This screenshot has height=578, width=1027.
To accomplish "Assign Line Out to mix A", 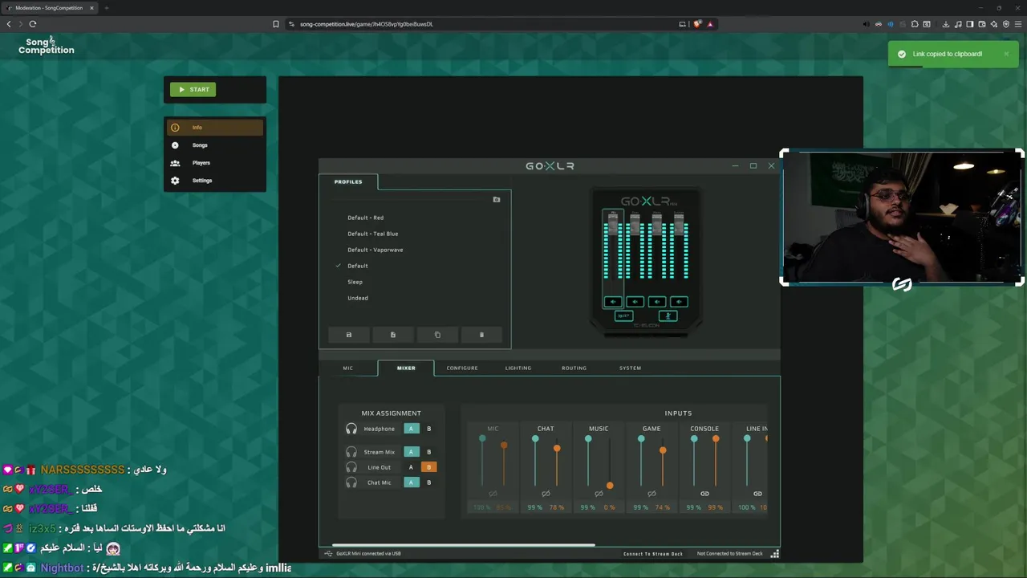I will click(411, 467).
